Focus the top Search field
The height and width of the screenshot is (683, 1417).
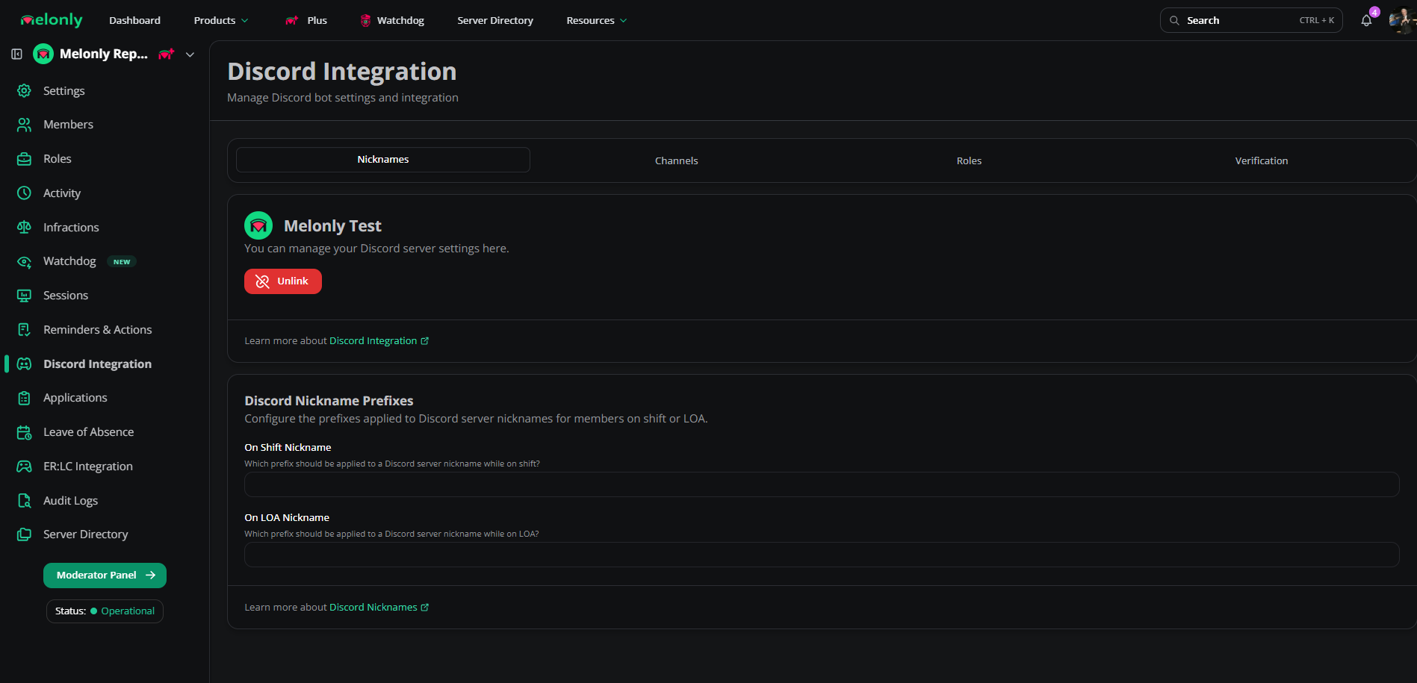pos(1251,20)
